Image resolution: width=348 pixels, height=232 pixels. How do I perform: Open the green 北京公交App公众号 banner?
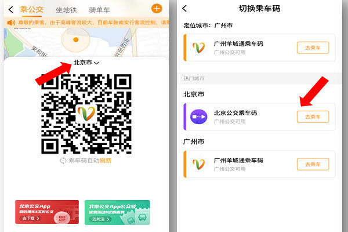point(117,212)
